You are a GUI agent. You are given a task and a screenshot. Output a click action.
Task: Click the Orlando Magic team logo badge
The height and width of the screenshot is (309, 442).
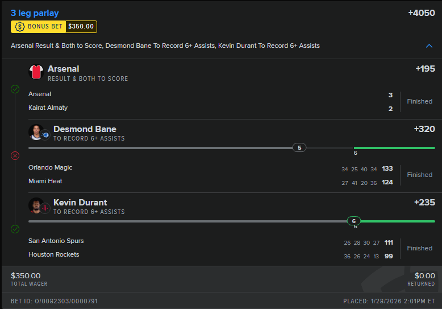pos(45,135)
